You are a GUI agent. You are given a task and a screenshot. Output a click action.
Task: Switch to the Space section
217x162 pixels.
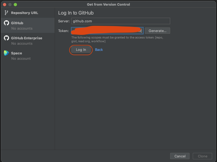[x=28, y=55]
